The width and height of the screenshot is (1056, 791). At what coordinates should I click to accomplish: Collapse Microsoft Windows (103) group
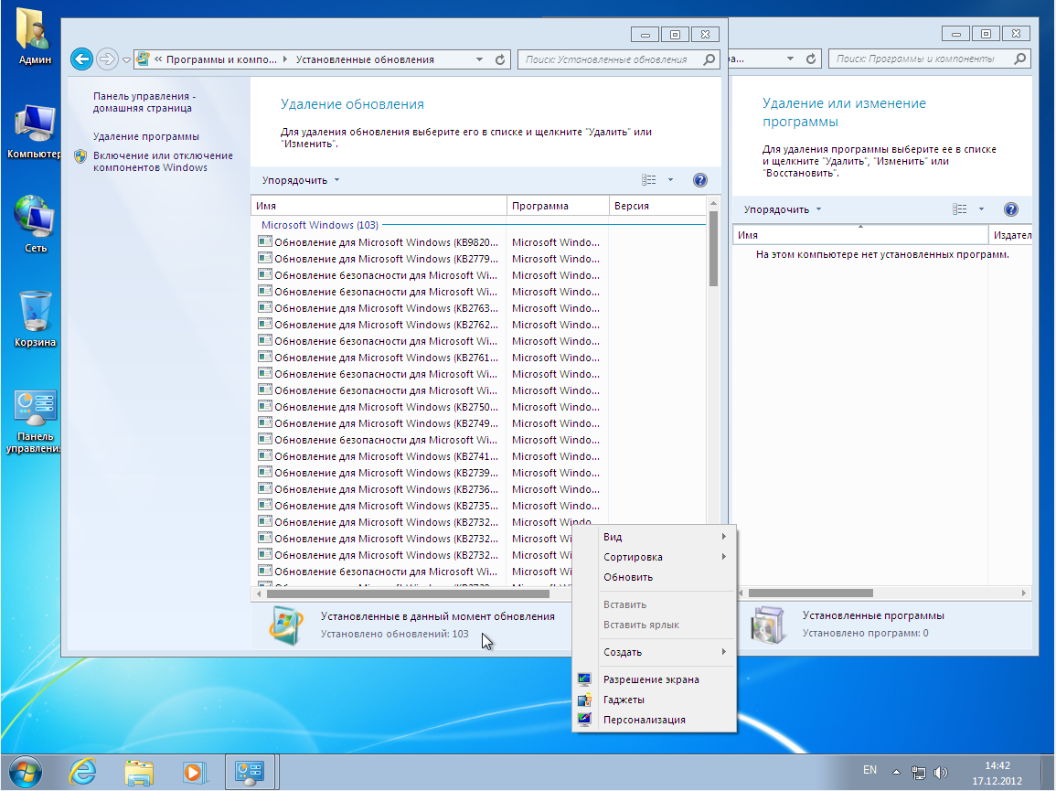320,224
